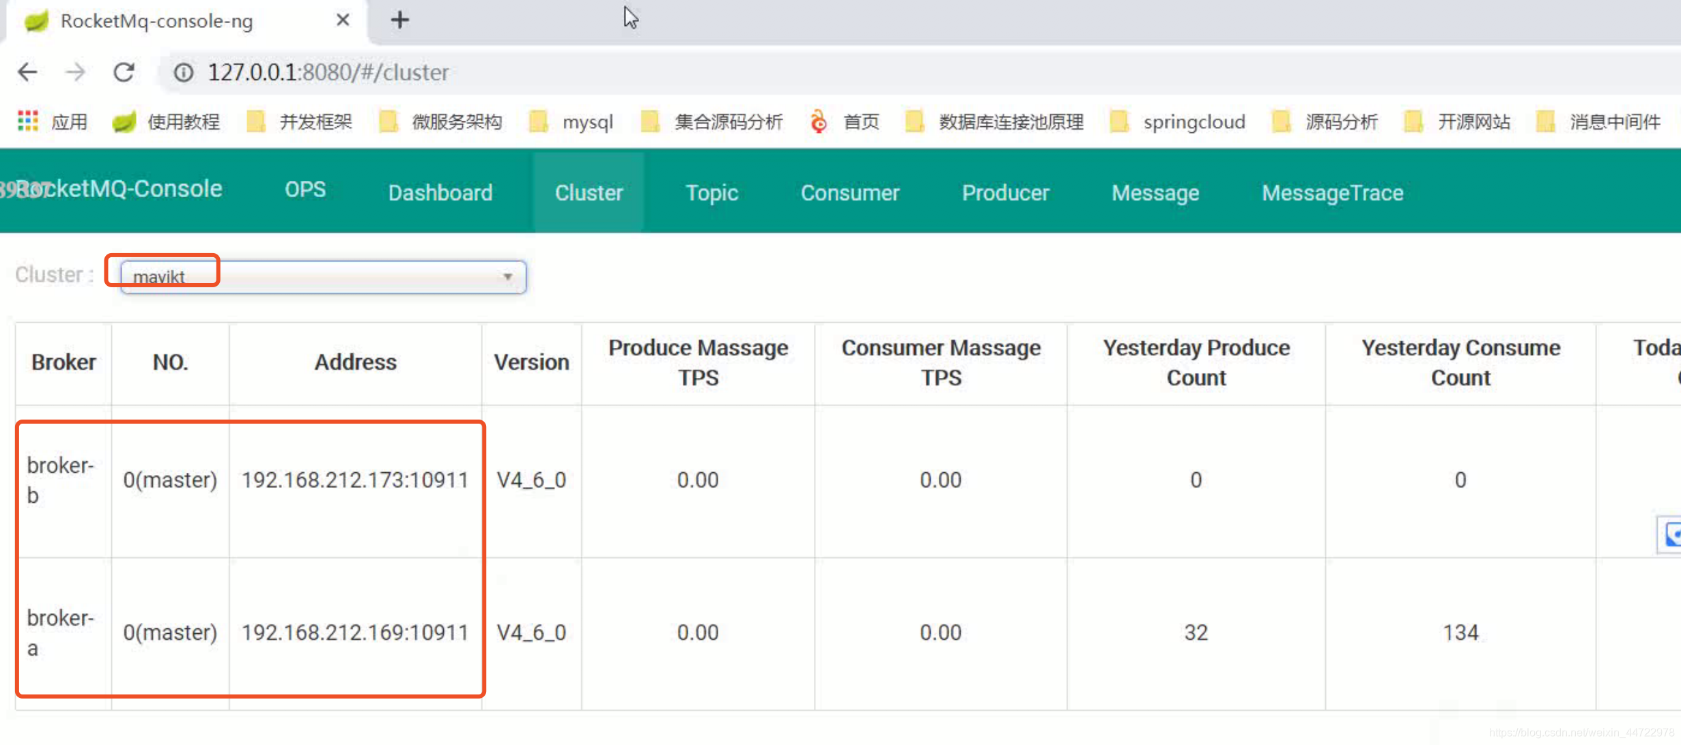The image size is (1681, 745).
Task: Open the 并发框架 bookmark folder
Action: click(299, 121)
